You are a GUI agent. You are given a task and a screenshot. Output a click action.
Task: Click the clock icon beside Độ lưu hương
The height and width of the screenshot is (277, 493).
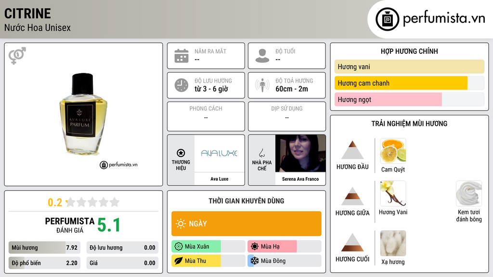click(182, 85)
